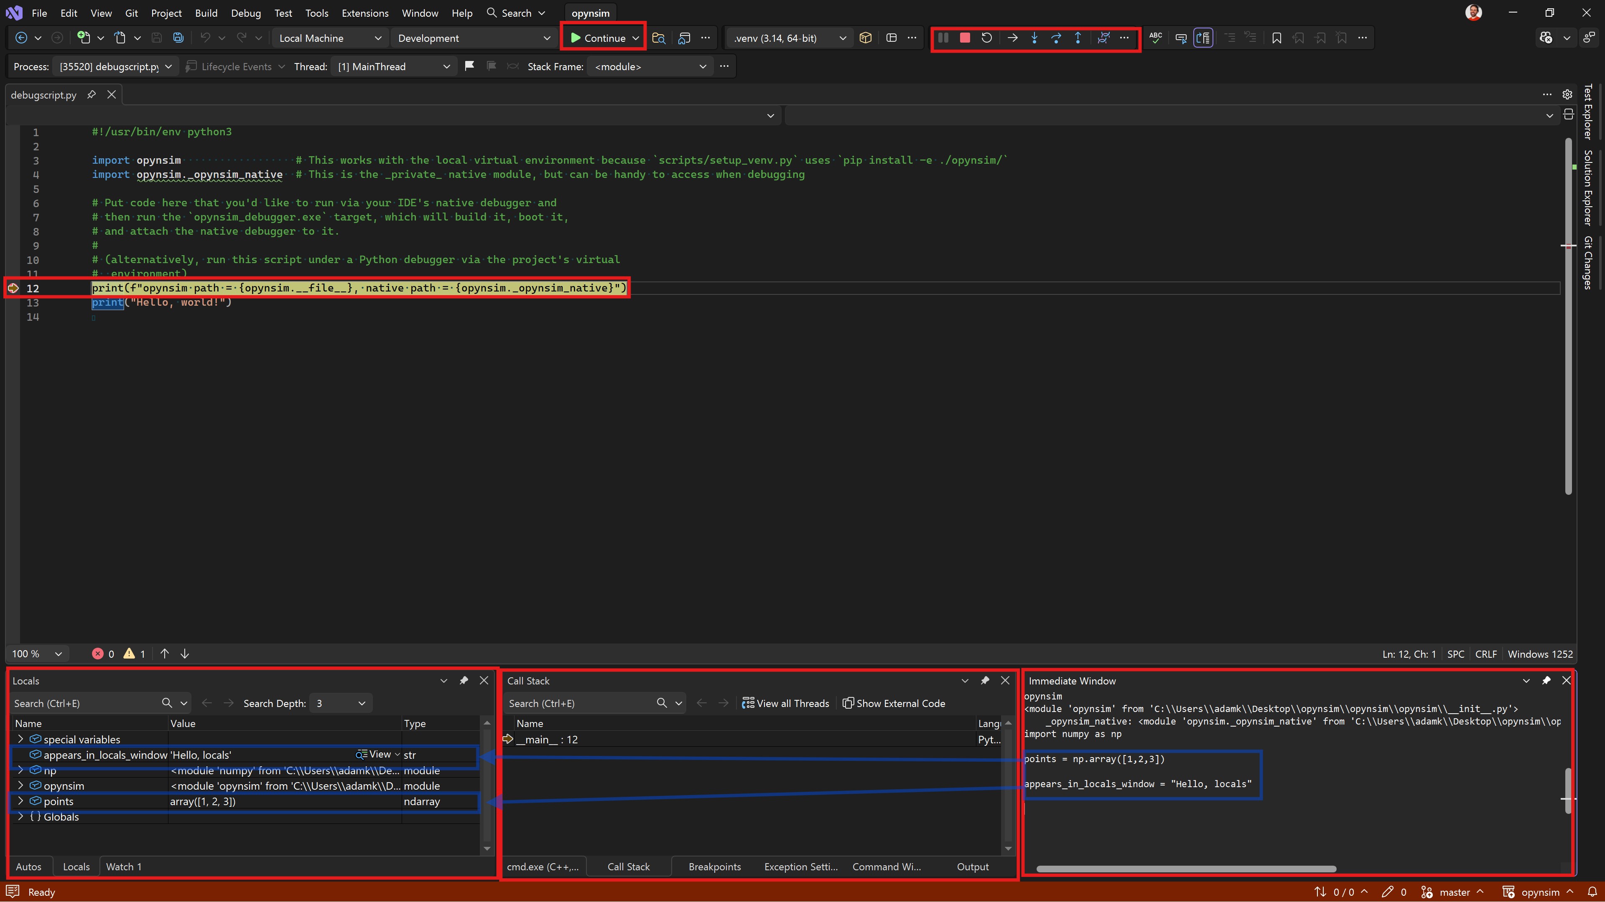Expand the points variable in Locals
Screen dimensions: 1605x902
tap(20, 801)
